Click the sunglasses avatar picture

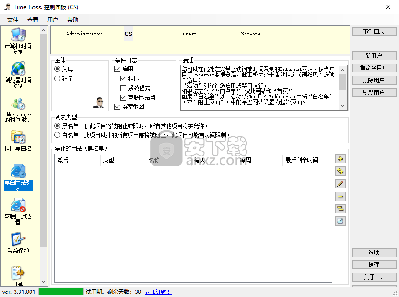[x=99, y=103]
